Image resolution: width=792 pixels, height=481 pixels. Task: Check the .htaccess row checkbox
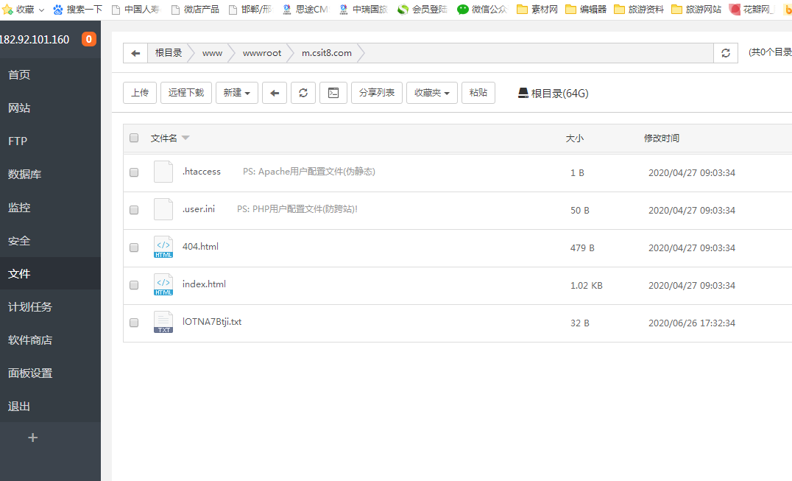(134, 172)
